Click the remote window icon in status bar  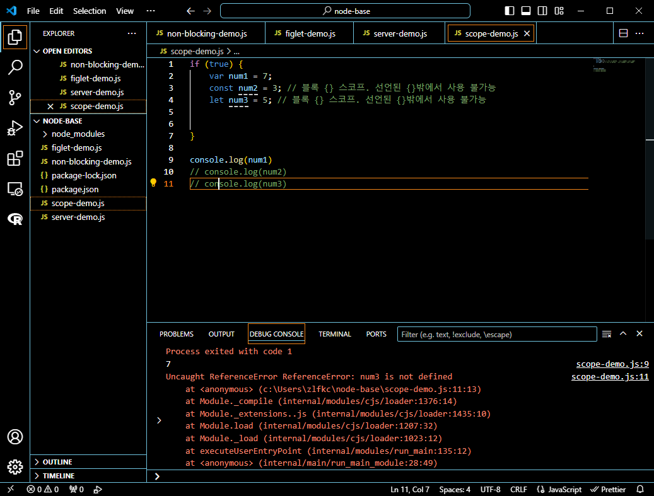click(11, 489)
